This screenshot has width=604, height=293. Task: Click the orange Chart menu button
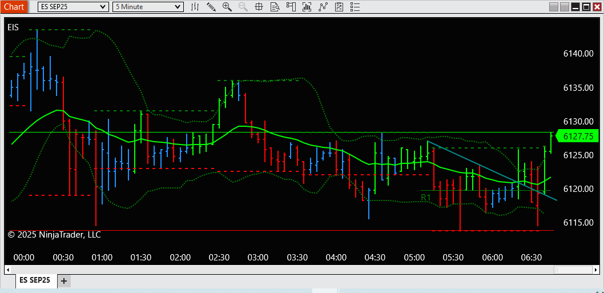pos(14,6)
